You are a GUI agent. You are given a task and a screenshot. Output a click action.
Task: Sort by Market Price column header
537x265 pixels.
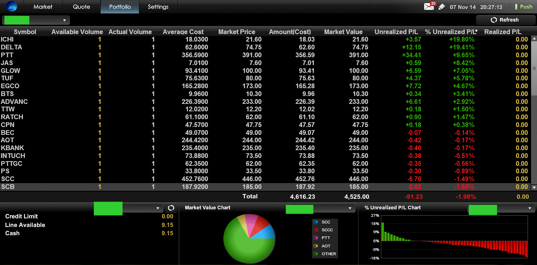pyautogui.click(x=237, y=32)
